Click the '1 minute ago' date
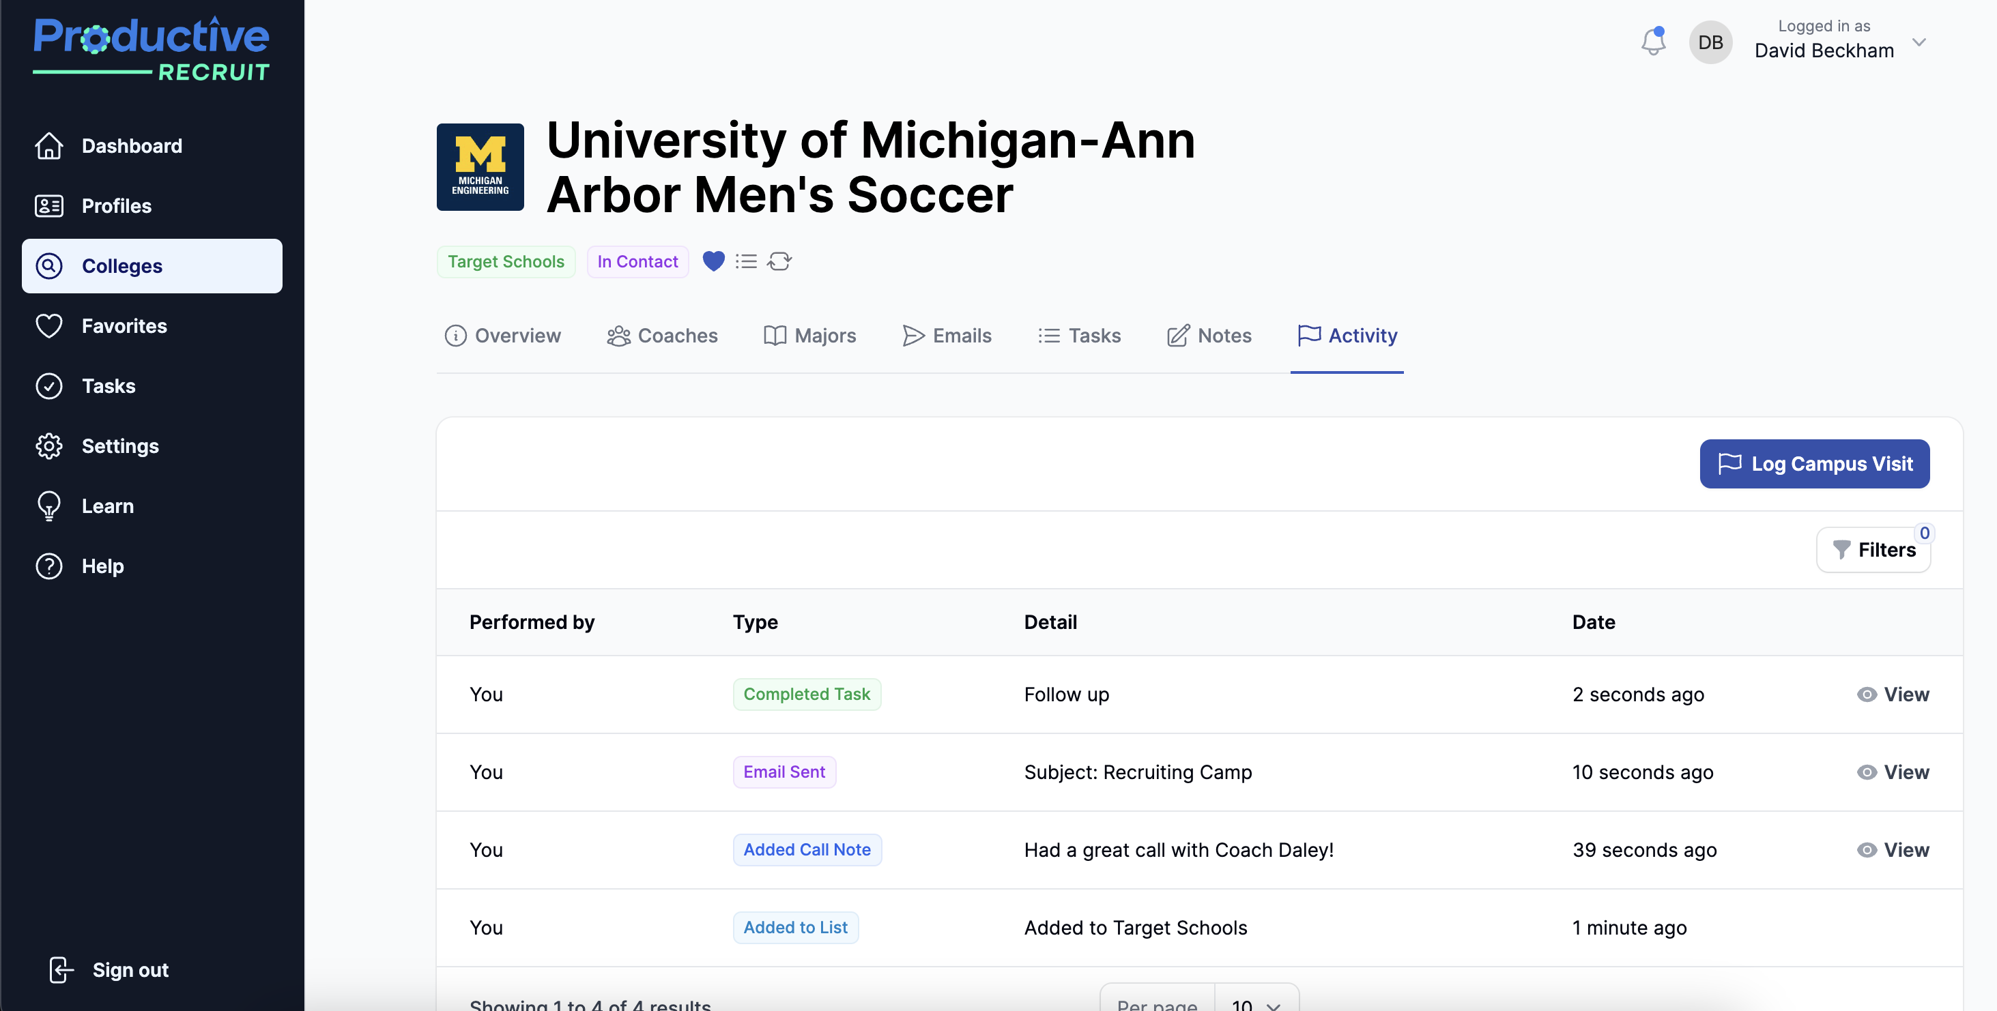The image size is (1997, 1011). [1628, 928]
